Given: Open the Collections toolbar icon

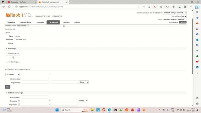Looking at the screenshot, I should (x=173, y=7).
